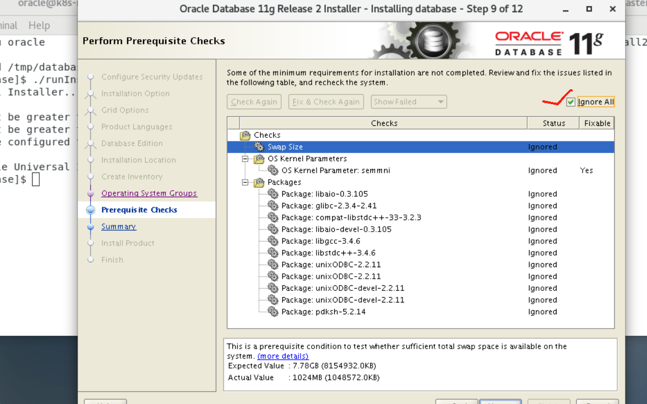Open the (more details) link
Image resolution: width=647 pixels, height=404 pixels.
point(283,356)
